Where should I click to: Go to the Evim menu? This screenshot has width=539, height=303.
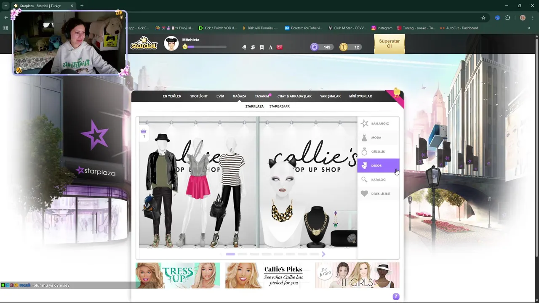tap(220, 96)
